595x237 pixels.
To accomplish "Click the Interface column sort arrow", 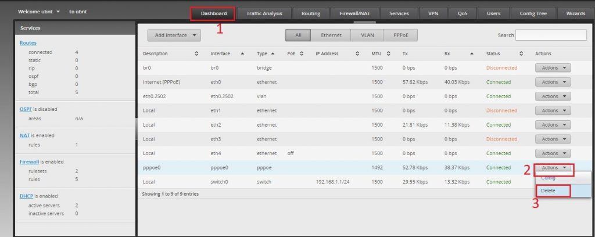I will (x=242, y=54).
